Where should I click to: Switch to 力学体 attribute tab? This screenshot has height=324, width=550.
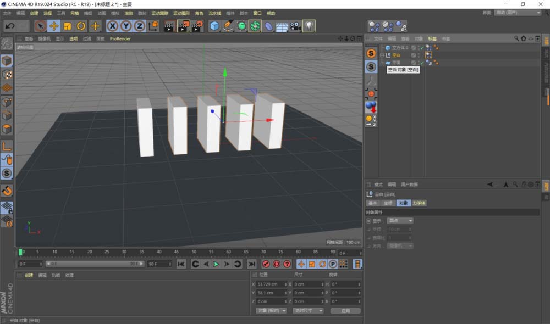pos(419,203)
